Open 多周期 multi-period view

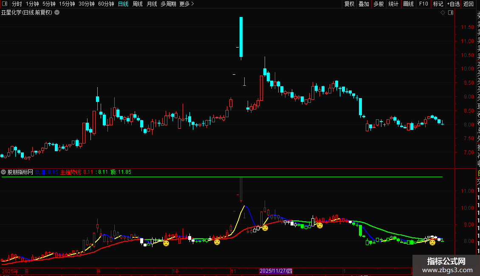168,4
